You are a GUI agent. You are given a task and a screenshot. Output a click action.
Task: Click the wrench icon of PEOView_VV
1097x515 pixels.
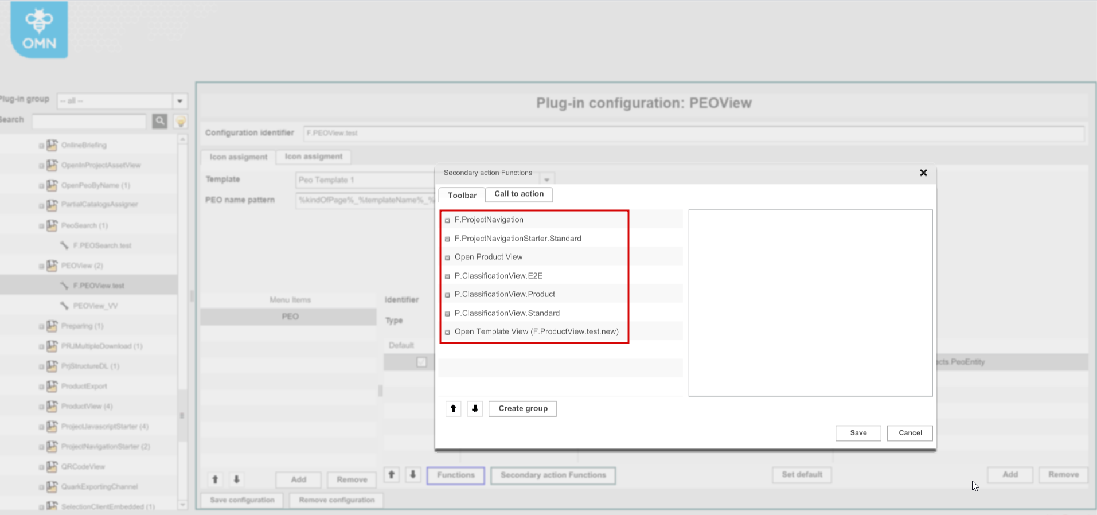64,306
